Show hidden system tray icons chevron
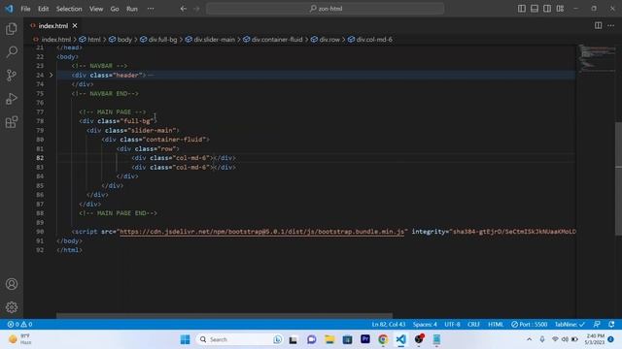This screenshot has width=622, height=349. pyautogui.click(x=529, y=339)
